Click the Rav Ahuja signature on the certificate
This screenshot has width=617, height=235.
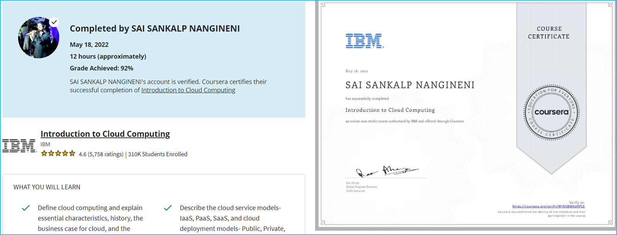pyautogui.click(x=387, y=171)
